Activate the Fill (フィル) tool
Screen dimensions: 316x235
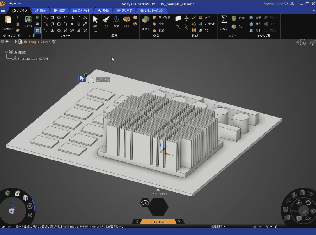pyautogui.click(x=126, y=22)
